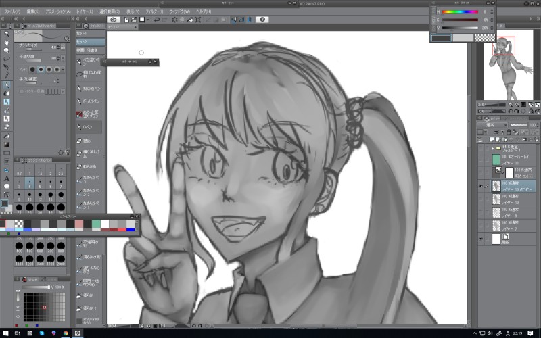Select the Zoom magnifier tool
The height and width of the screenshot is (338, 541).
point(7,34)
